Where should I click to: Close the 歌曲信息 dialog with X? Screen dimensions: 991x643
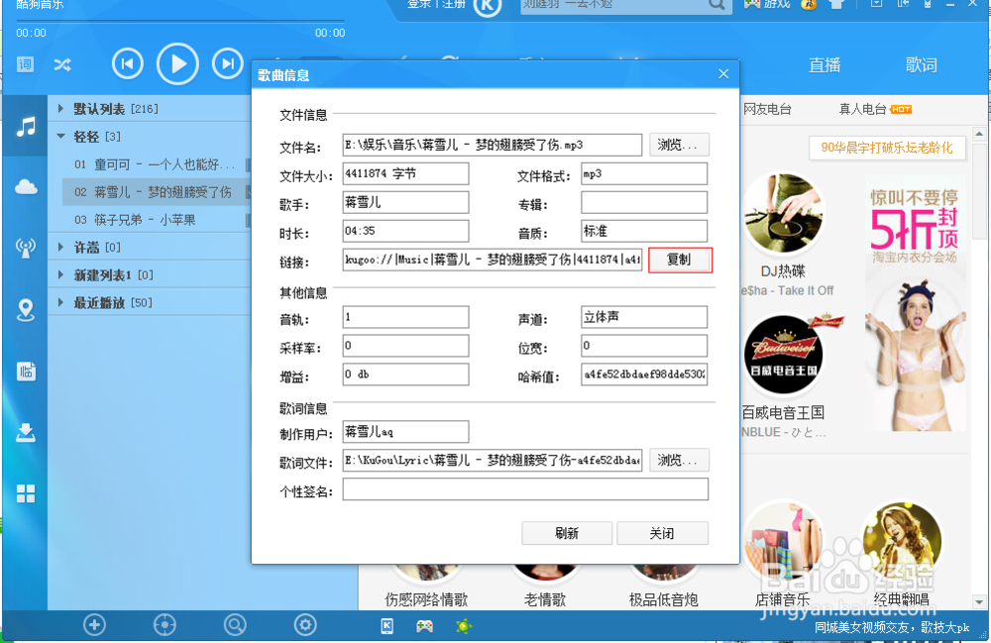coord(723,74)
